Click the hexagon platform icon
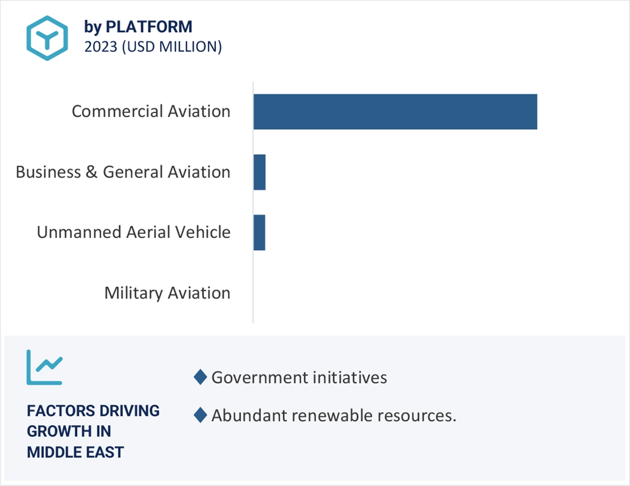Image resolution: width=630 pixels, height=486 pixels. pos(47,38)
